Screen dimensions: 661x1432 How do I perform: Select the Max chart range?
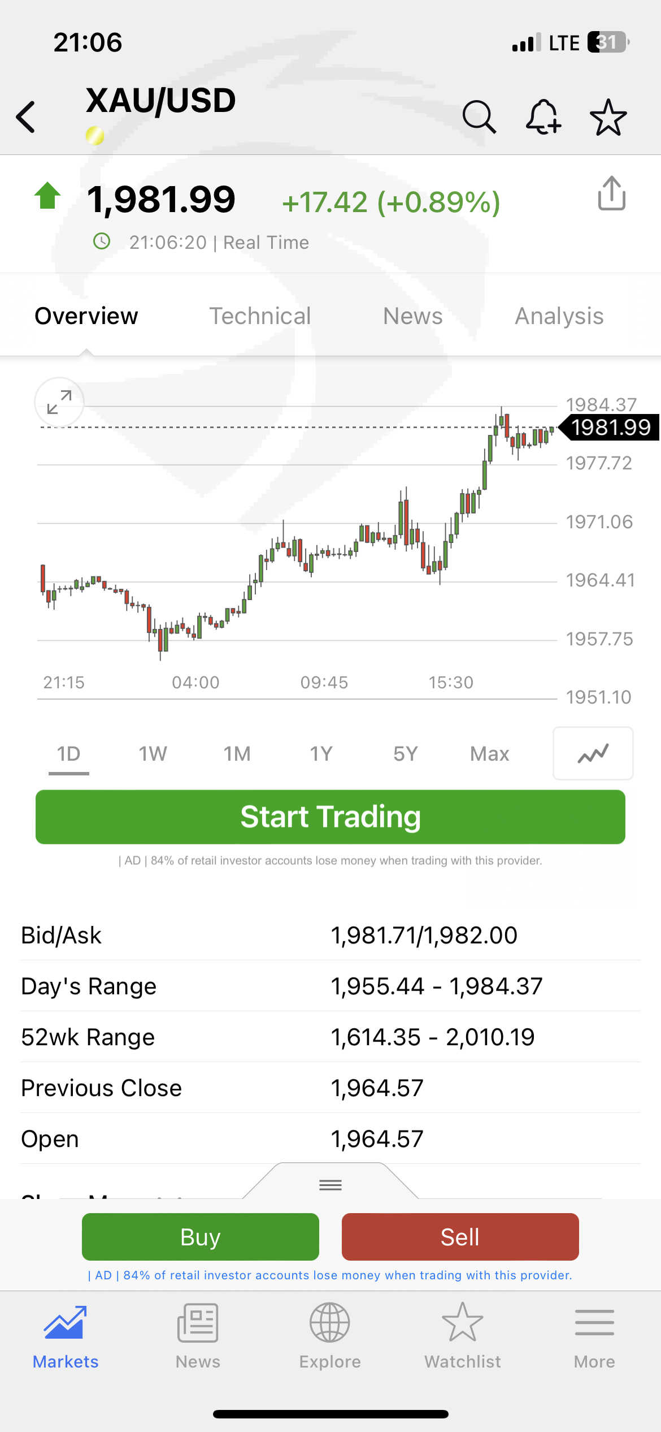pyautogui.click(x=489, y=754)
